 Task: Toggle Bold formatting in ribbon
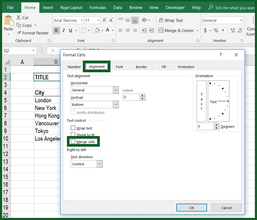pos(56,30)
